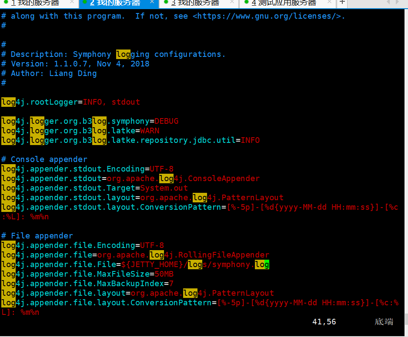Click the 41,56 cursor position indicator
408x337 pixels.
(324, 322)
